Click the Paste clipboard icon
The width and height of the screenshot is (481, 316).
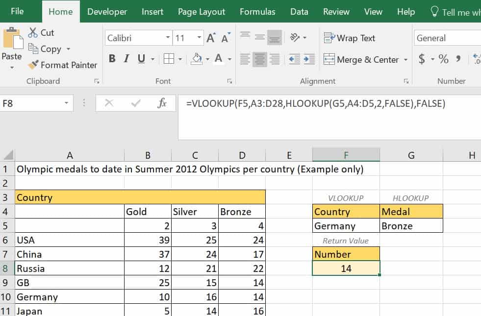[x=13, y=38]
